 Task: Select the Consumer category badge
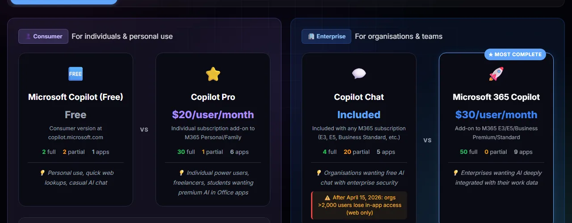[43, 36]
